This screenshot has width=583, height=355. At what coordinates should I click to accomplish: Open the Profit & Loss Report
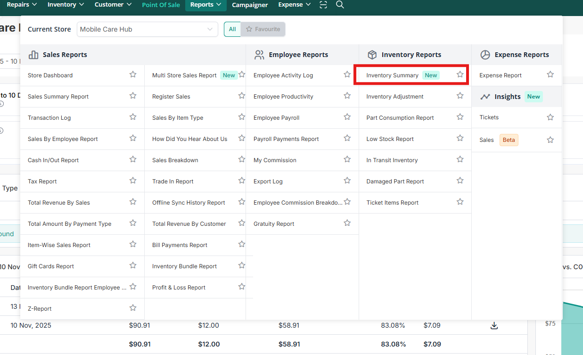[179, 288]
